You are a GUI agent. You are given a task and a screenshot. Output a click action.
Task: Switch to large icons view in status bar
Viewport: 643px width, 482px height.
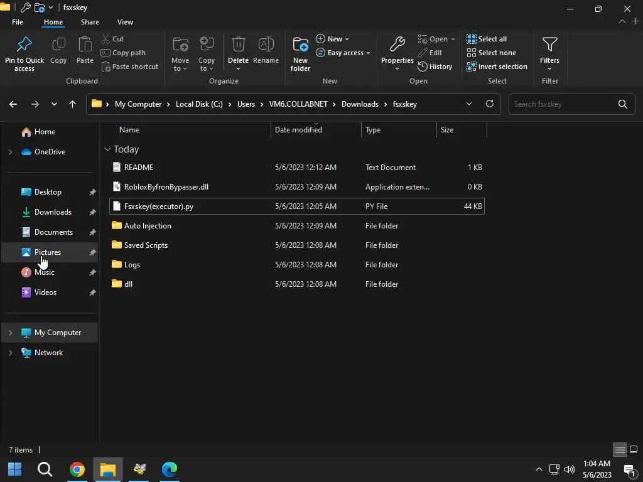pos(634,449)
